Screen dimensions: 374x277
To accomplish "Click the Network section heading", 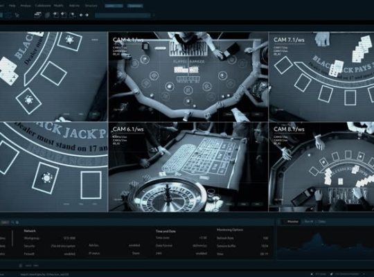I will coord(30,231).
